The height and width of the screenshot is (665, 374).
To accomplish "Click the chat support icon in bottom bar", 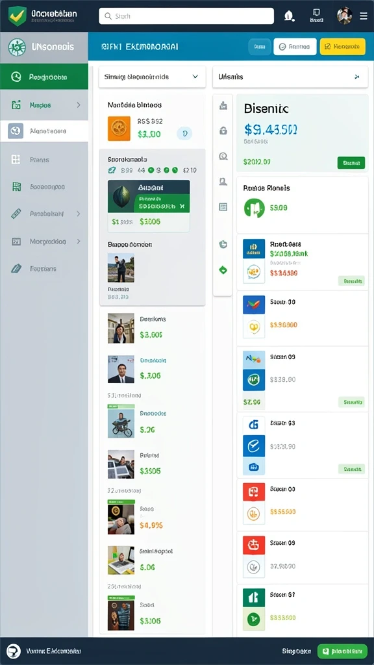I will tap(14, 651).
